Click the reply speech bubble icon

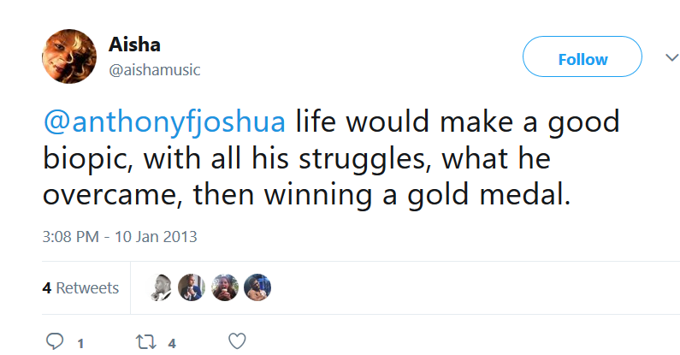coord(55,342)
